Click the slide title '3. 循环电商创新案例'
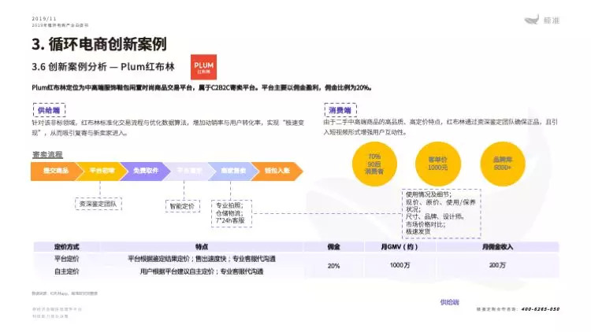The width and height of the screenshot is (591, 332). point(99,44)
